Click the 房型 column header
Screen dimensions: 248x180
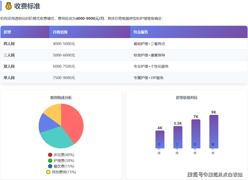pyautogui.click(x=7, y=32)
